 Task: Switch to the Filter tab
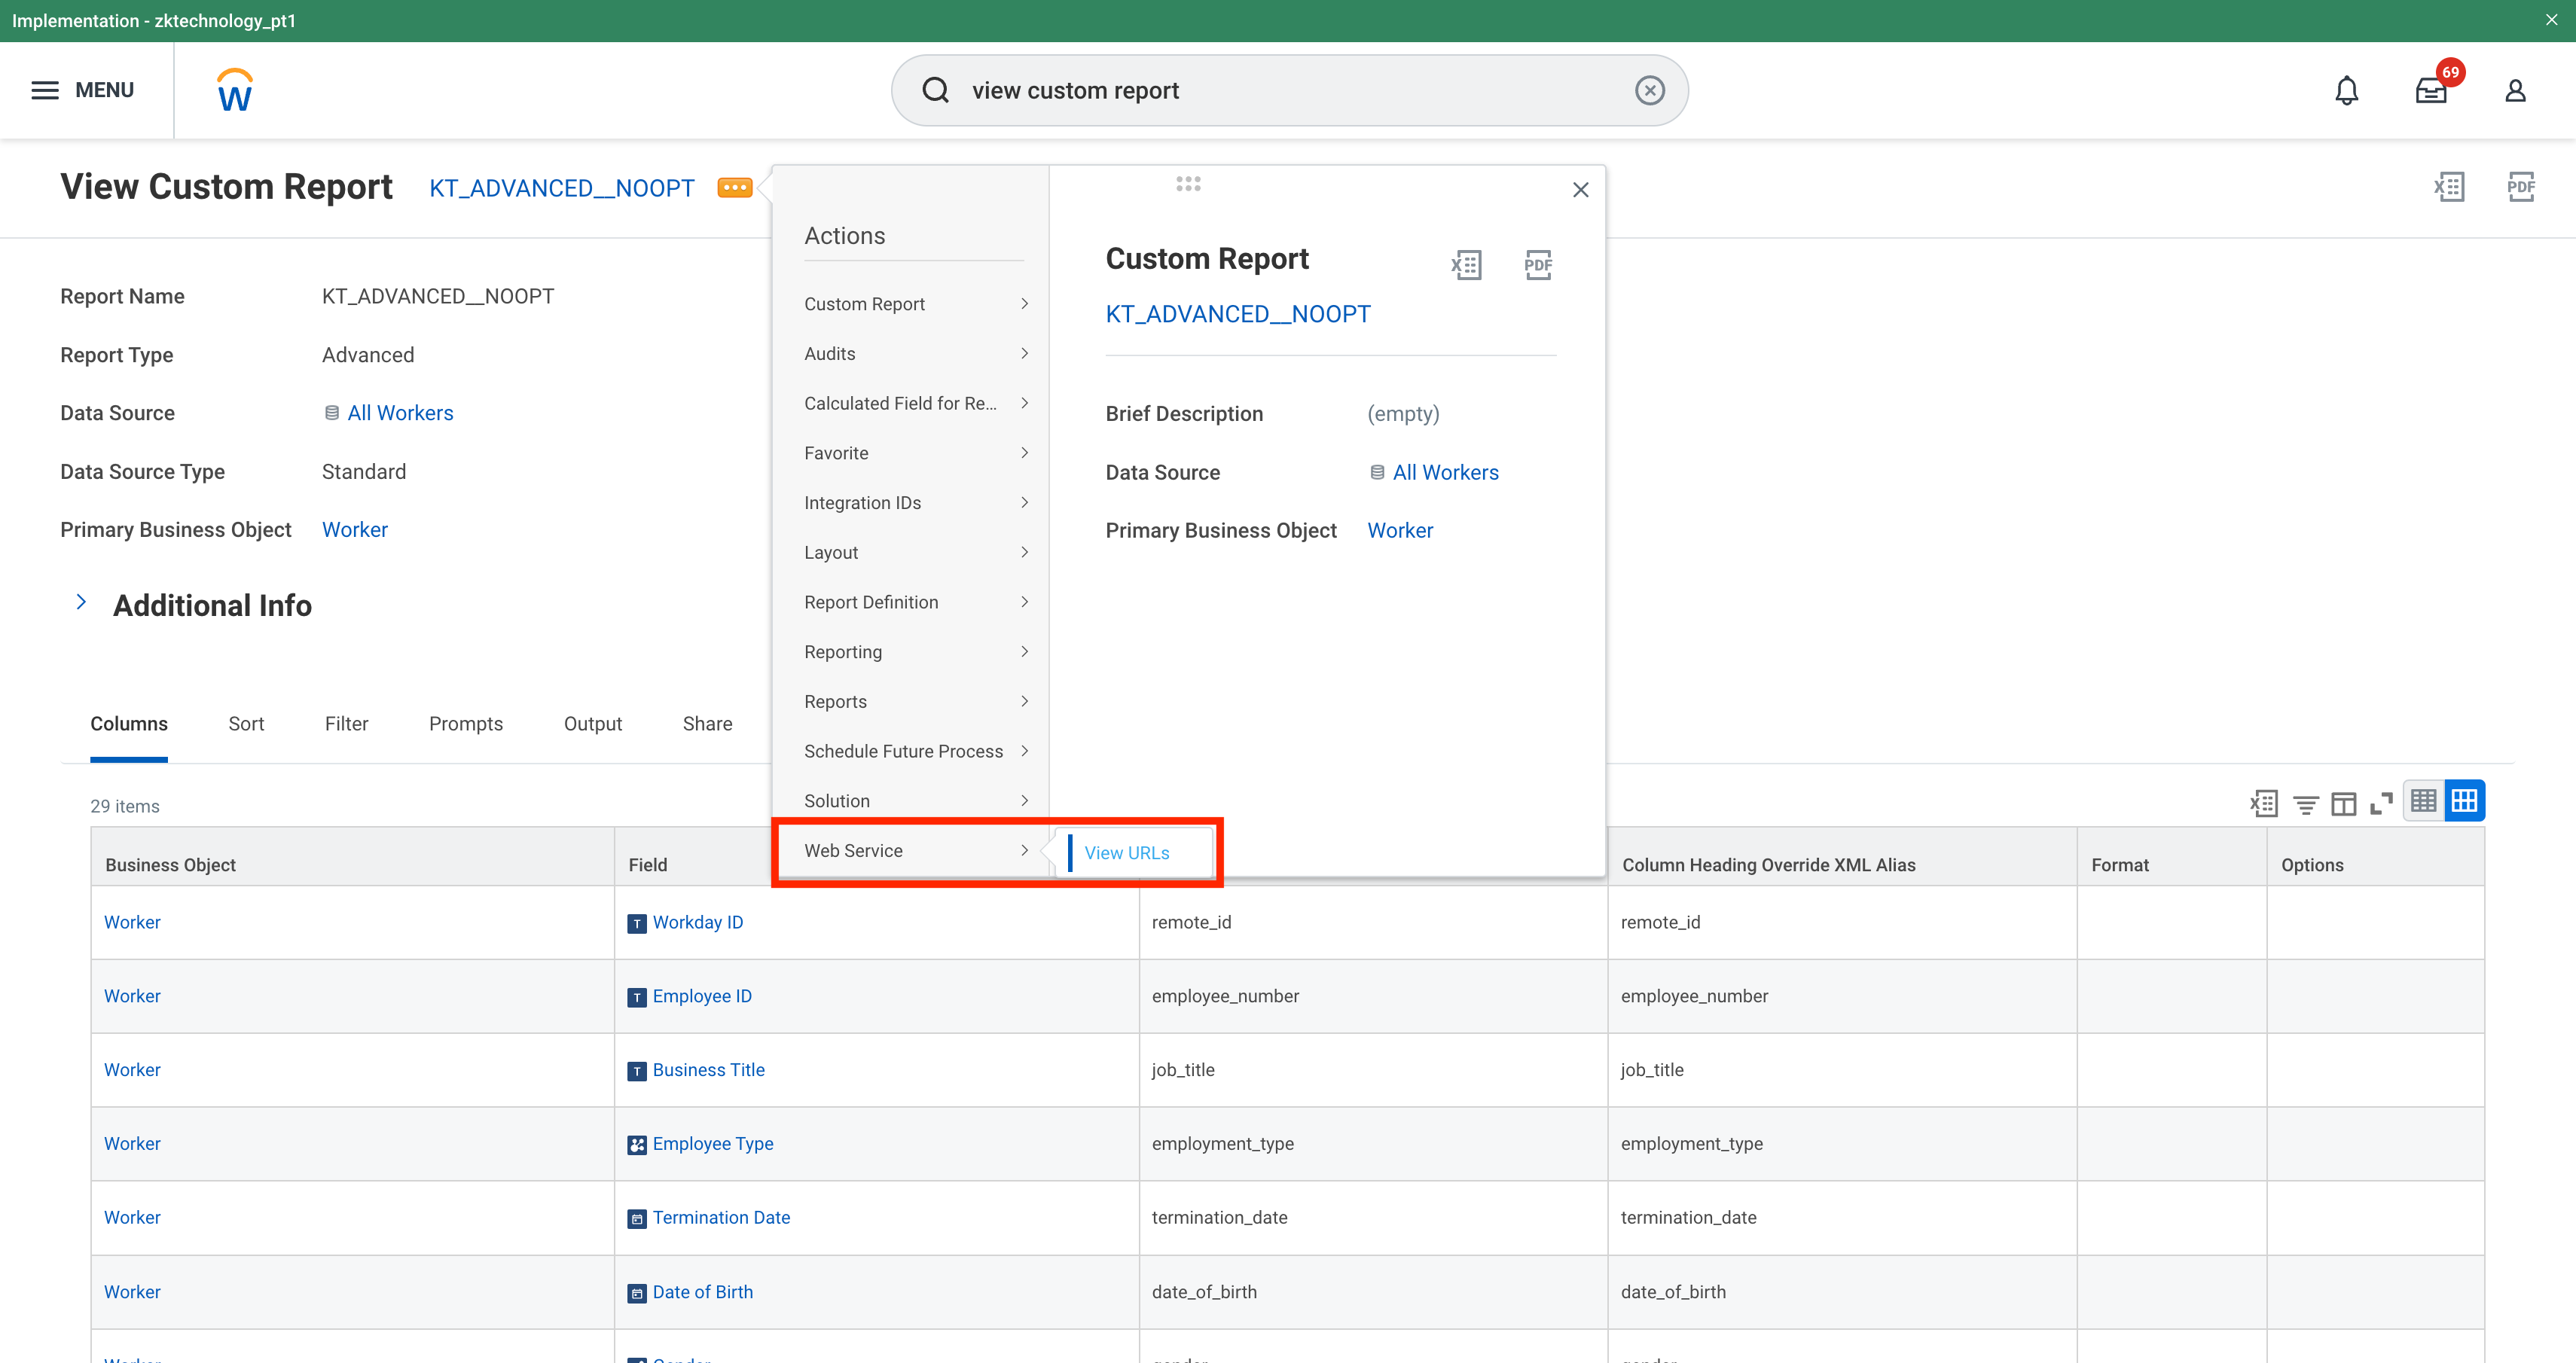346,724
